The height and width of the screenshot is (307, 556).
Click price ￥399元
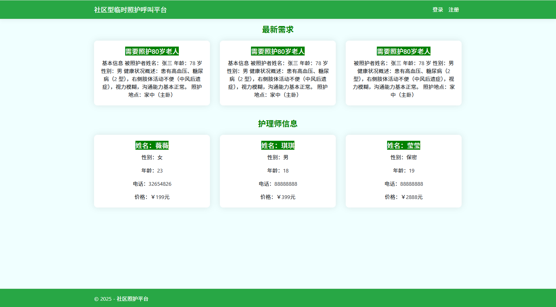coord(286,197)
